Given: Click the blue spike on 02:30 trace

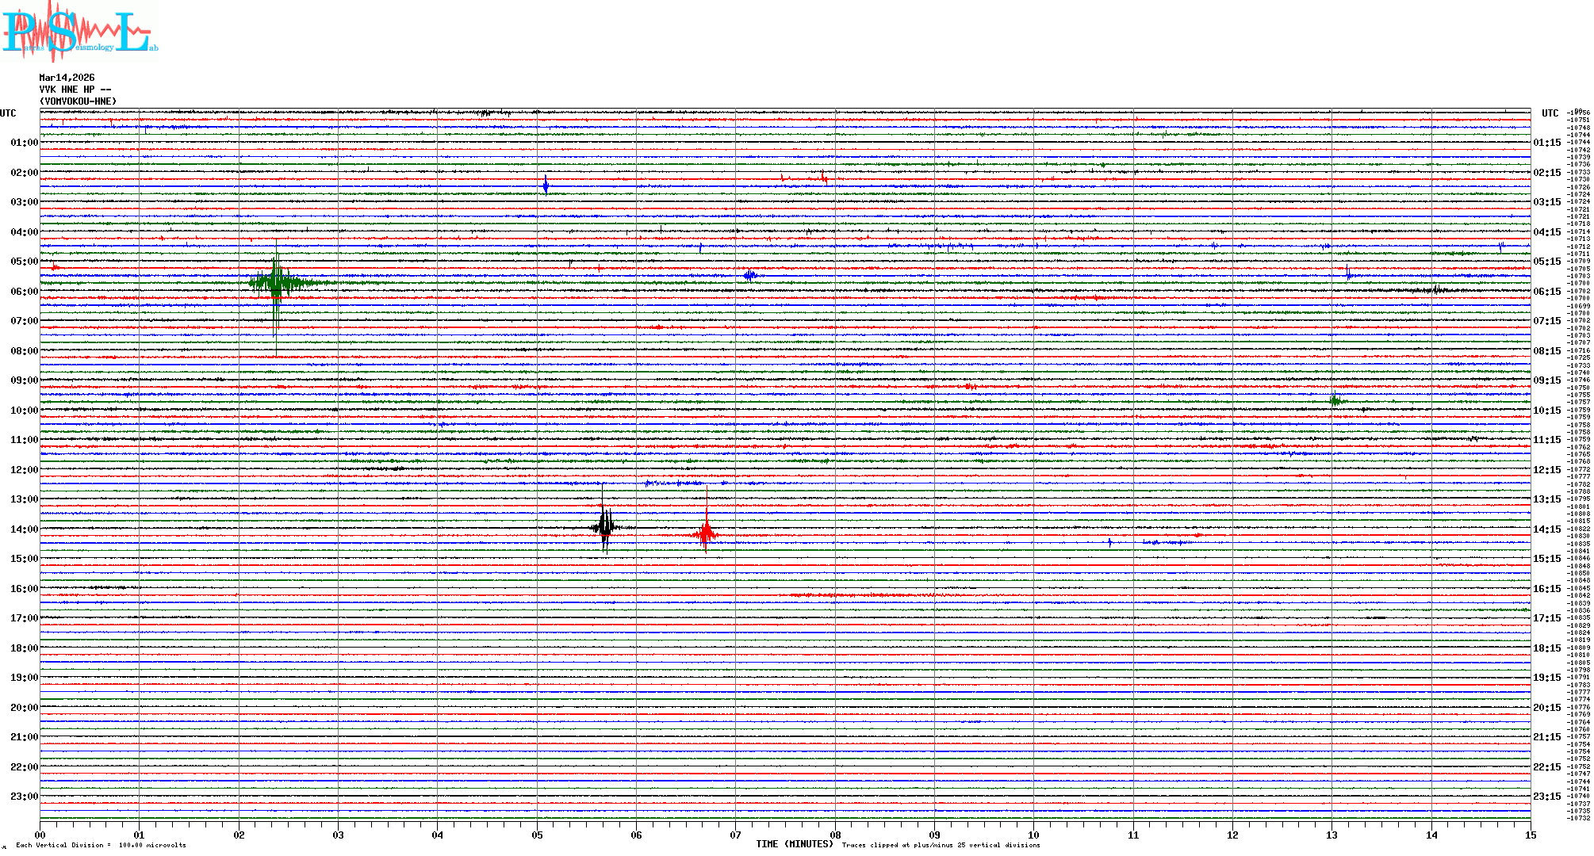Looking at the screenshot, I should tap(546, 185).
